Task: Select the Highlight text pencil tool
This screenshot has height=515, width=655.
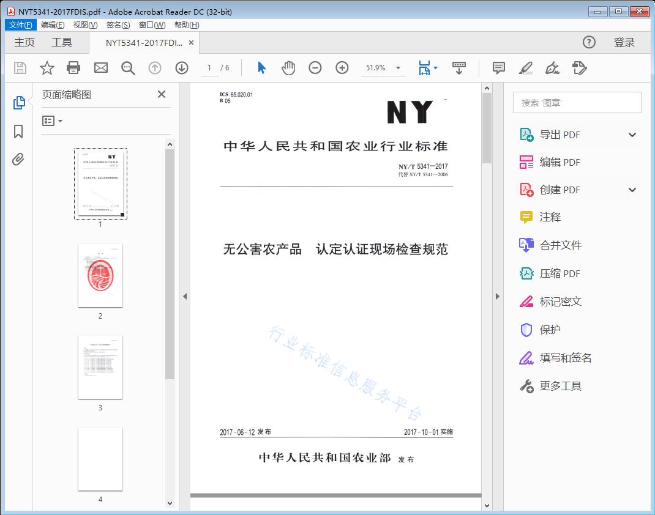Action: pos(526,68)
